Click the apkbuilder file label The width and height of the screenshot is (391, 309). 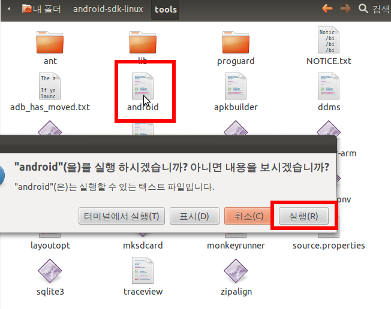click(236, 107)
